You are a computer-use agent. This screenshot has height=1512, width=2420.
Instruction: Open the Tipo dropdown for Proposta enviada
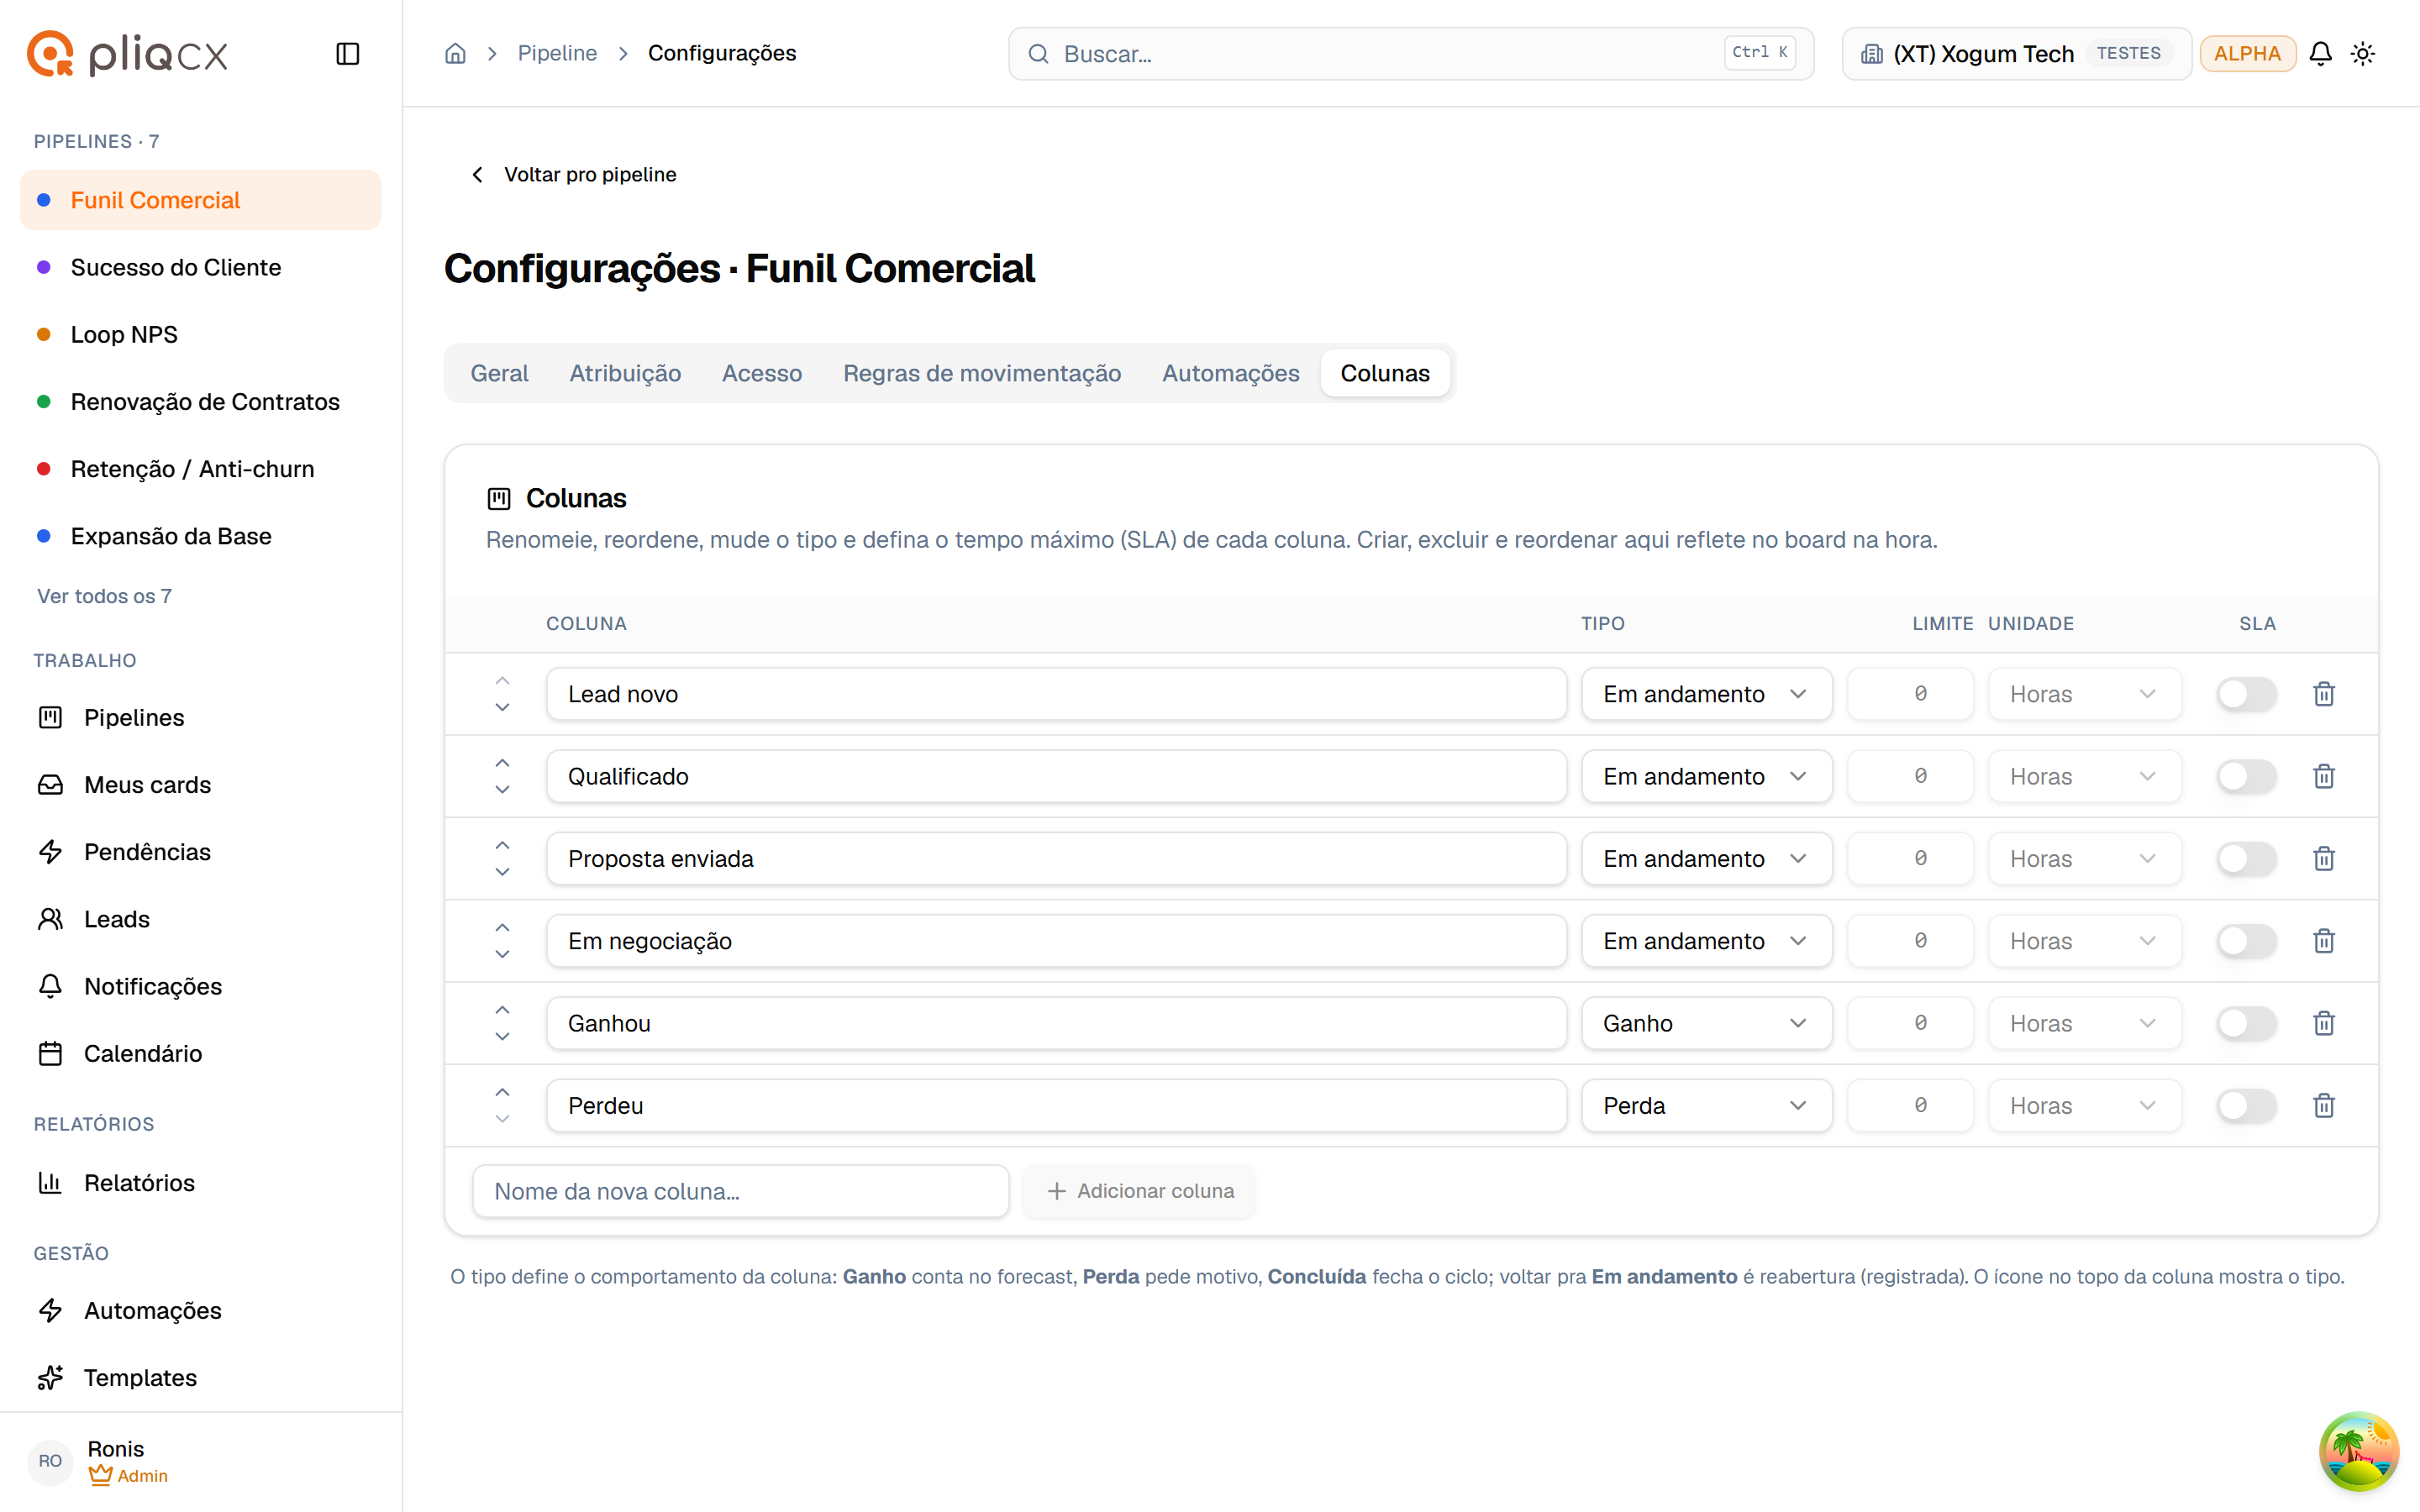(1706, 859)
